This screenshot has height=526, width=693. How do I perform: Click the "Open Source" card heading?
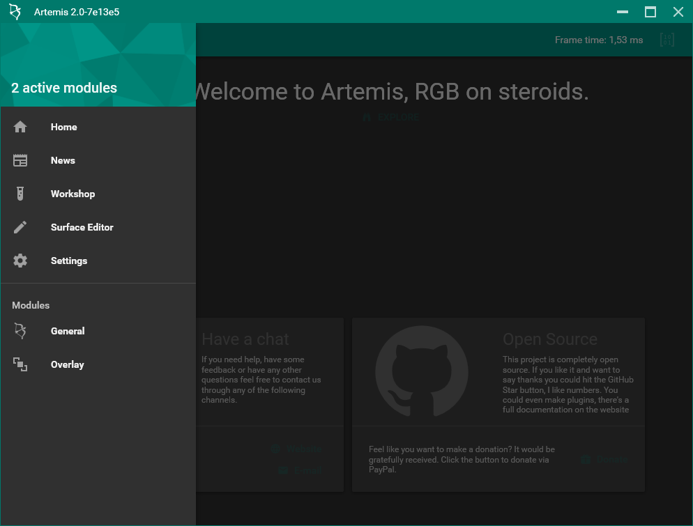[x=550, y=339]
